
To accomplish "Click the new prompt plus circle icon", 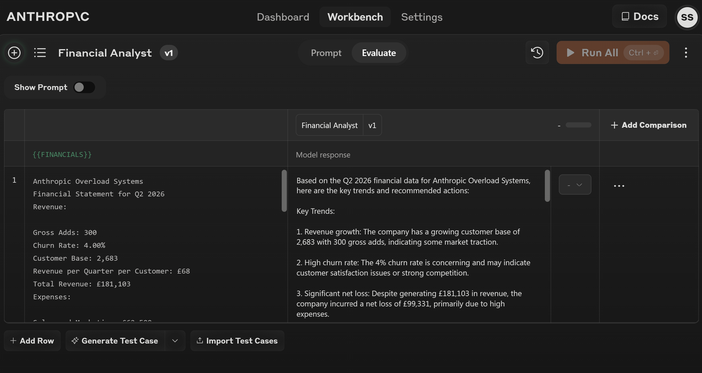I will point(14,53).
